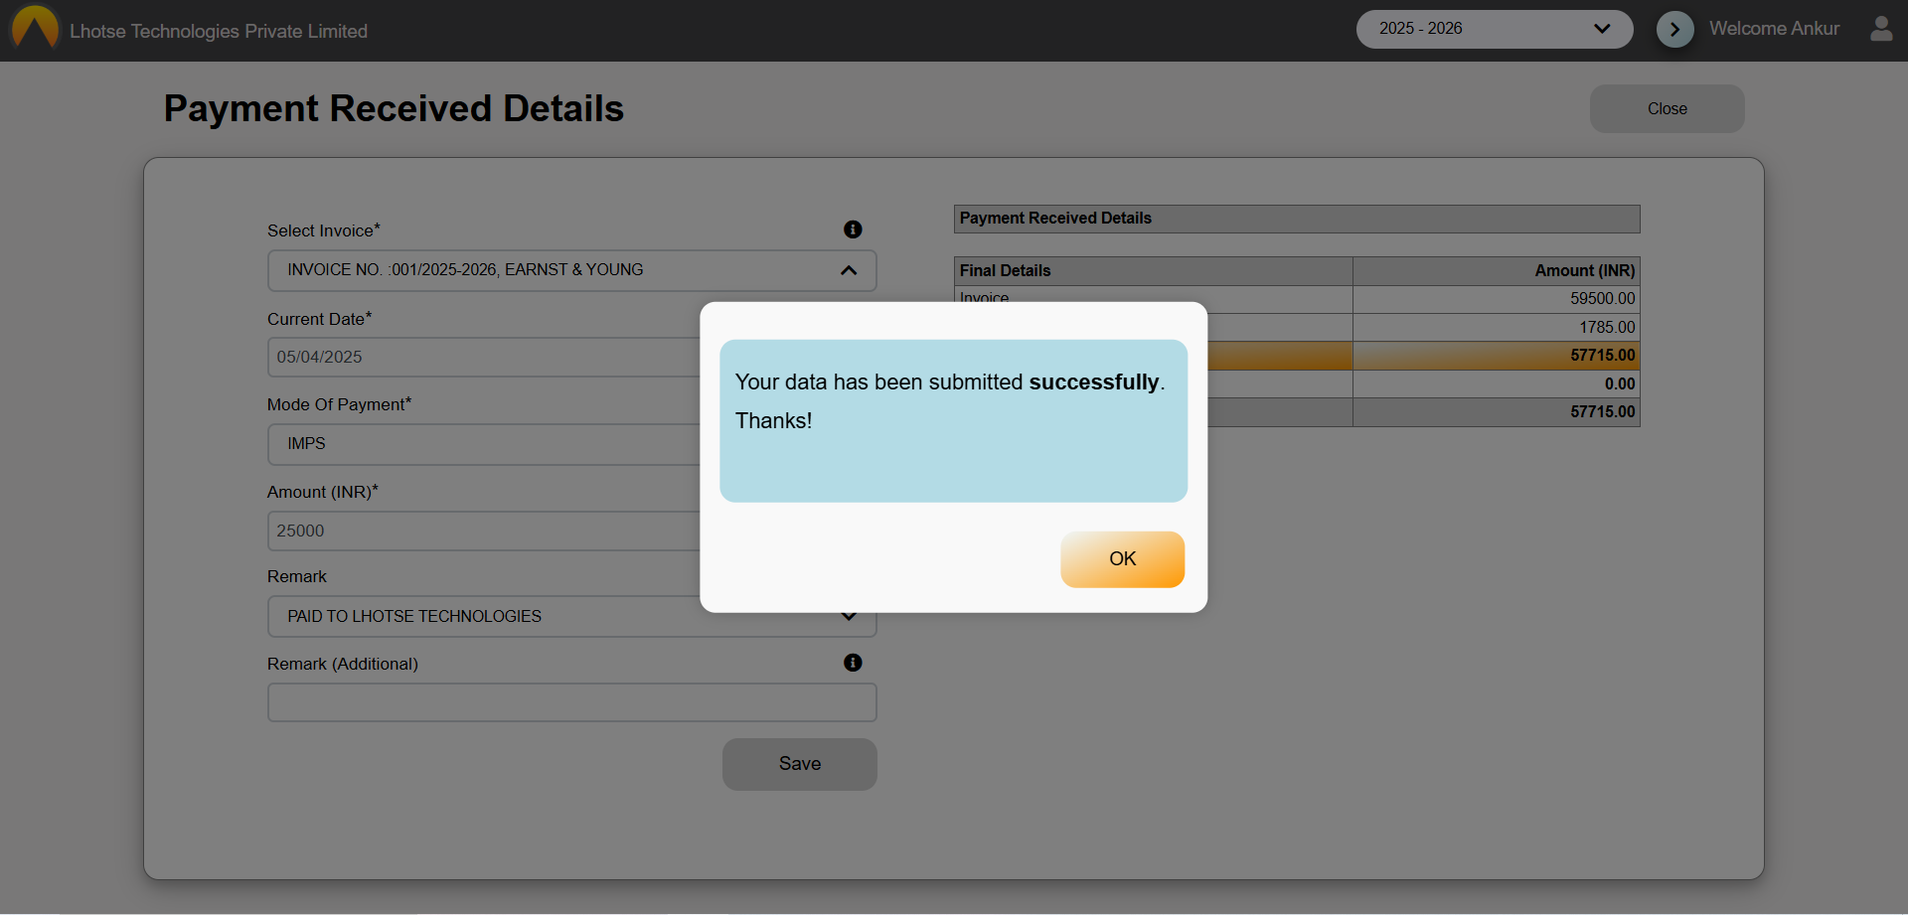Open the 2025 - 2026 financial year dropdown

pyautogui.click(x=1495, y=29)
